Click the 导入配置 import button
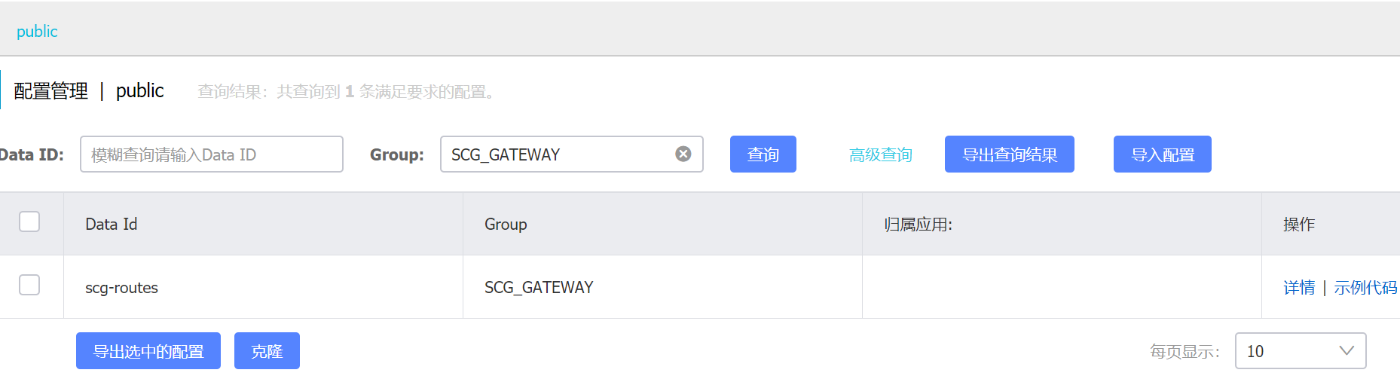 click(x=1162, y=154)
